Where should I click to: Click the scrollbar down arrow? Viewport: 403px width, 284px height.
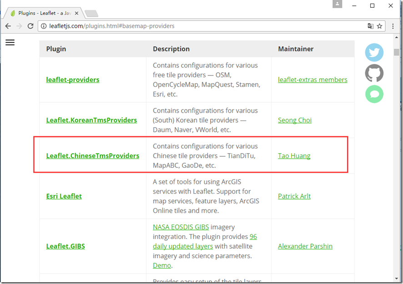(396, 279)
